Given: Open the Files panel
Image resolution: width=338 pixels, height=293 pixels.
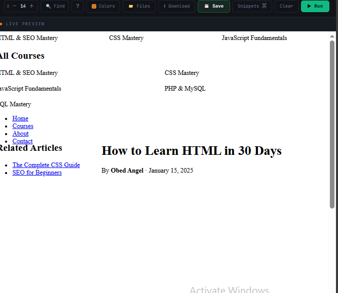Looking at the screenshot, I should (x=139, y=6).
